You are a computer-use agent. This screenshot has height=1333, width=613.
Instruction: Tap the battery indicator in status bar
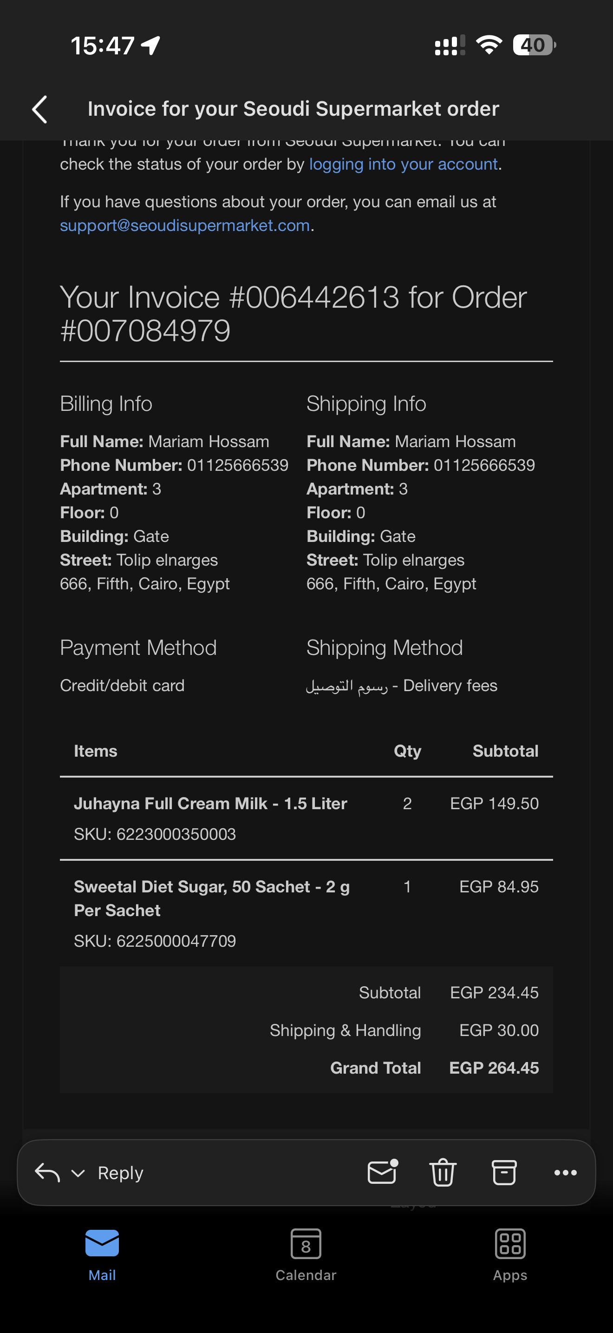(534, 45)
